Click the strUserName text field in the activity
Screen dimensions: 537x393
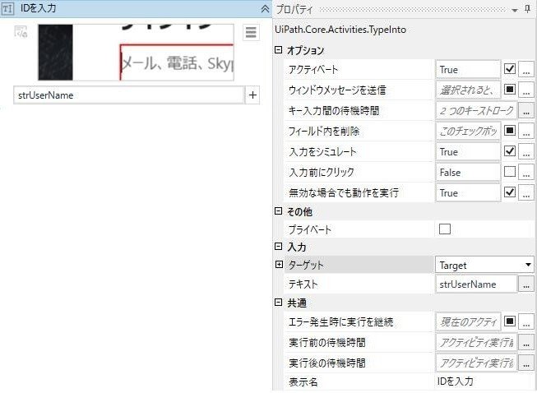pos(129,95)
